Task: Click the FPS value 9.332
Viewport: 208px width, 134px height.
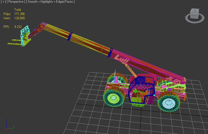Action: (18, 27)
